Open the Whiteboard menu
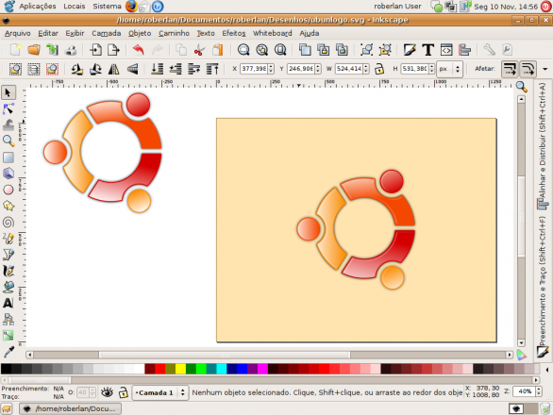This screenshot has height=415, width=553. [273, 33]
